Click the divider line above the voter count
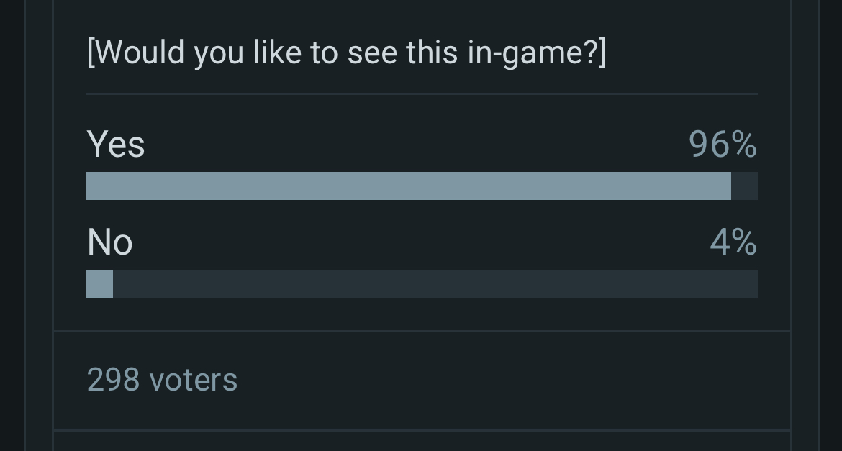This screenshot has height=451, width=842. (422, 332)
